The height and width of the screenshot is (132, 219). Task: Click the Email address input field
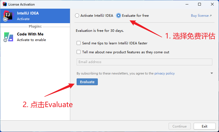pyautogui.click(x=144, y=62)
